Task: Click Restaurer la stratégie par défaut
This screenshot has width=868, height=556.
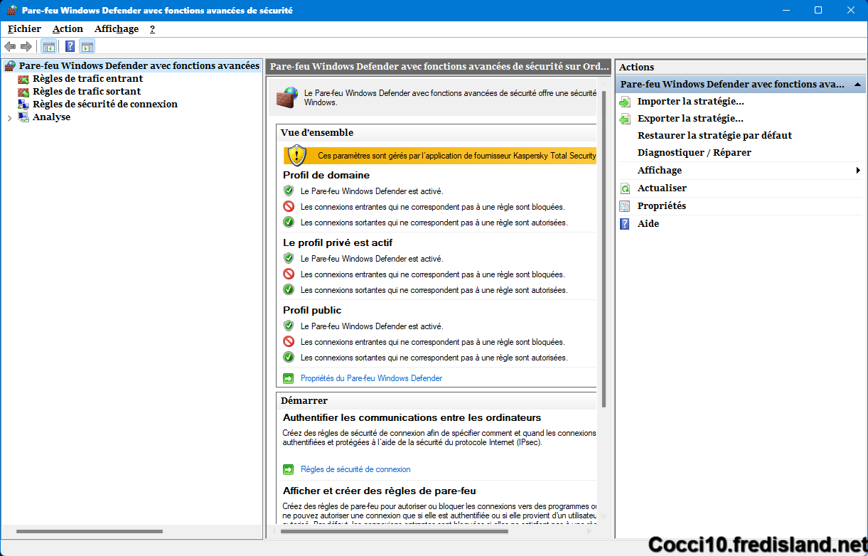Action: point(714,136)
